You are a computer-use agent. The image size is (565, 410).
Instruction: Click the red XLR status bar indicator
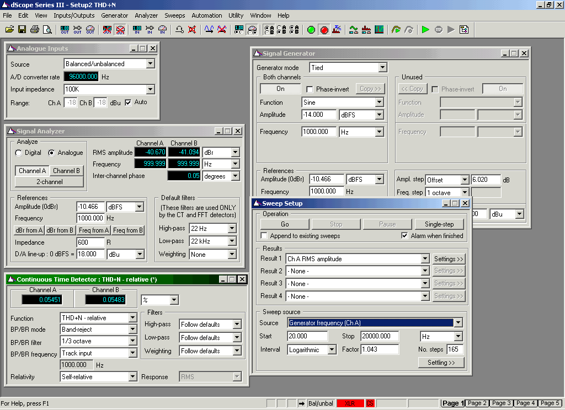click(x=350, y=403)
